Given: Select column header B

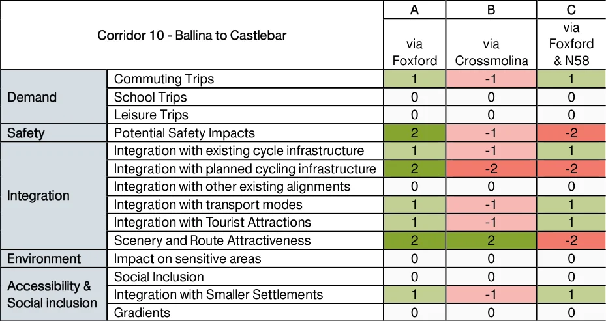Looking at the screenshot, I should (491, 10).
